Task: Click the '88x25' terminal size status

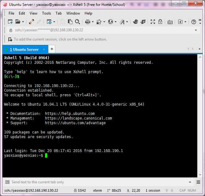Action: (x=114, y=190)
